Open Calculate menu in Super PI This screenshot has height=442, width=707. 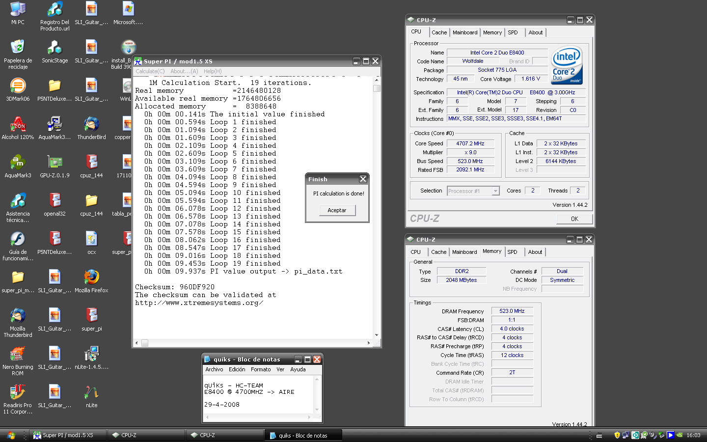150,71
